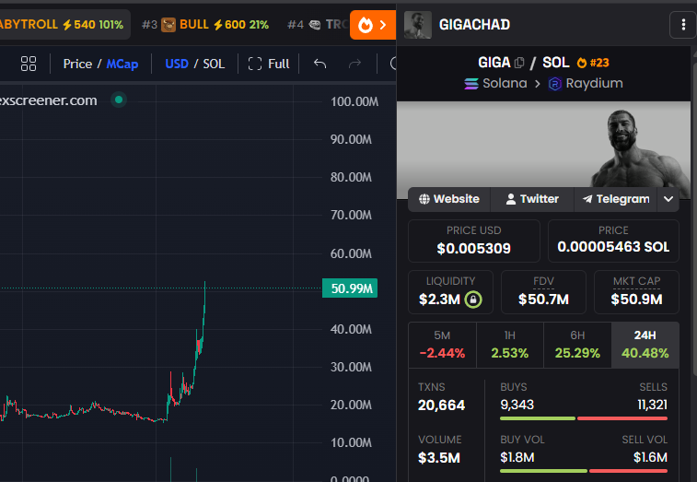
Task: Expand more social links chevron
Action: pyautogui.click(x=668, y=199)
